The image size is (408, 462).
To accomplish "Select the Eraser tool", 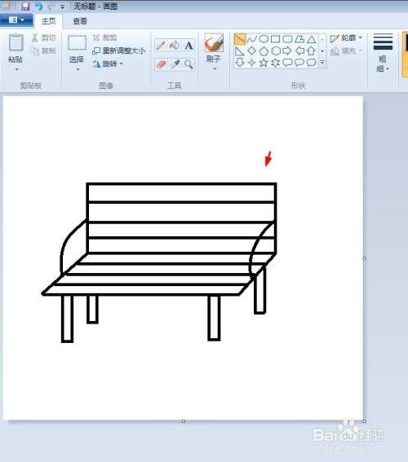I will click(161, 64).
